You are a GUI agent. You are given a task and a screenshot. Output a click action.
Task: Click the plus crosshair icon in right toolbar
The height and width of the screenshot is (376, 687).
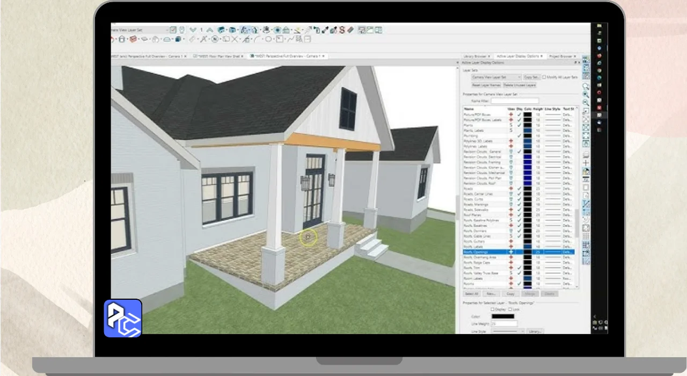pos(586,163)
